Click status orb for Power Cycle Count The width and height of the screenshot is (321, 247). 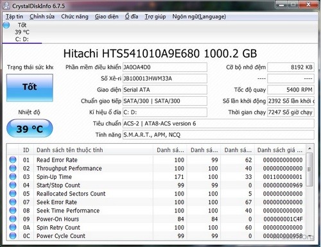[x=13, y=235]
